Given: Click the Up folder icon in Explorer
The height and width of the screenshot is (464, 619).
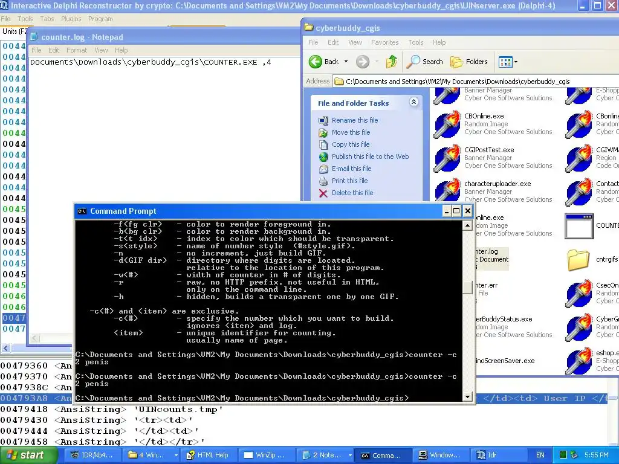Looking at the screenshot, I should click(x=391, y=62).
